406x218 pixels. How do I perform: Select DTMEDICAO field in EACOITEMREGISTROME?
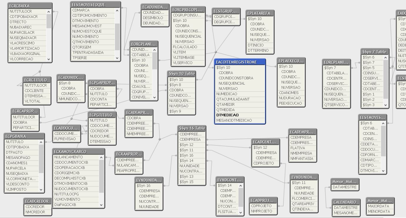[x=240, y=115]
